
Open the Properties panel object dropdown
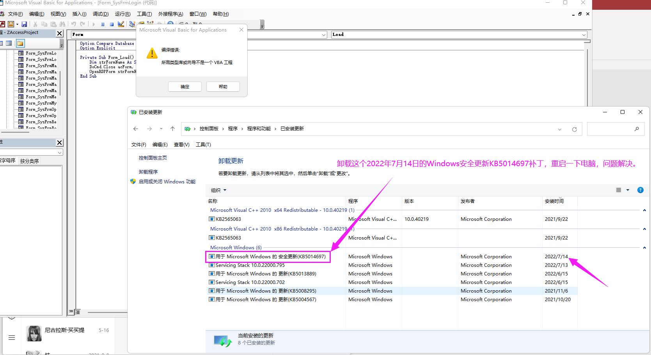click(59, 153)
